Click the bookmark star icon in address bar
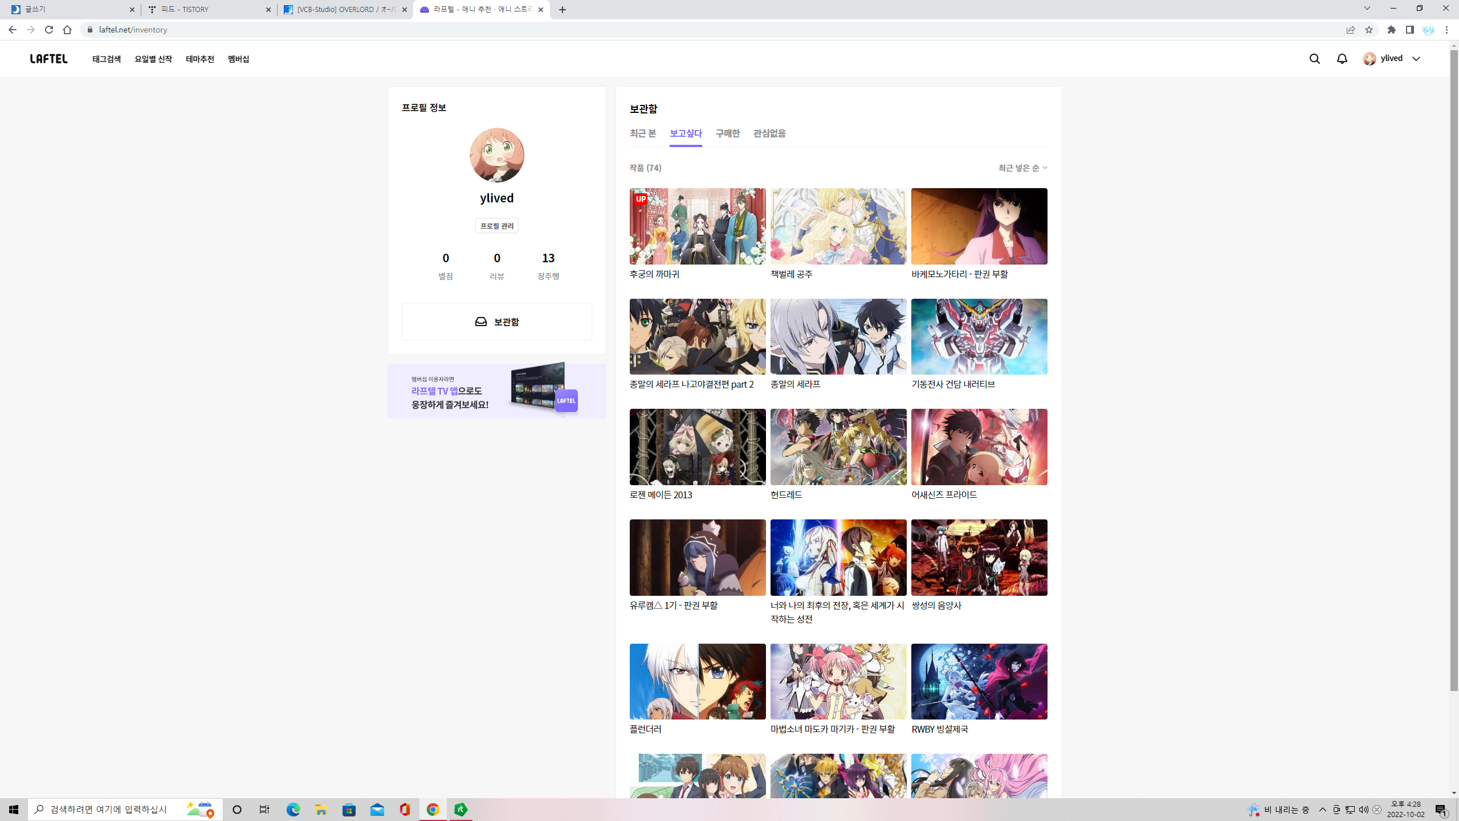 pos(1369,30)
